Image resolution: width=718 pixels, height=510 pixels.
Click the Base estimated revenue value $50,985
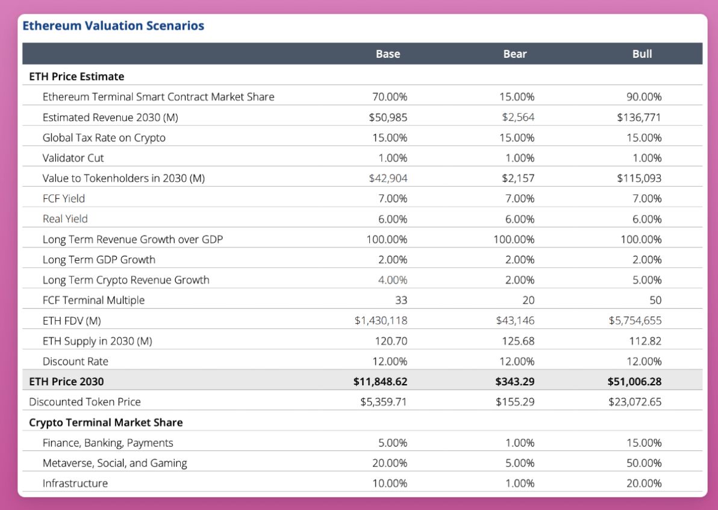[388, 117]
